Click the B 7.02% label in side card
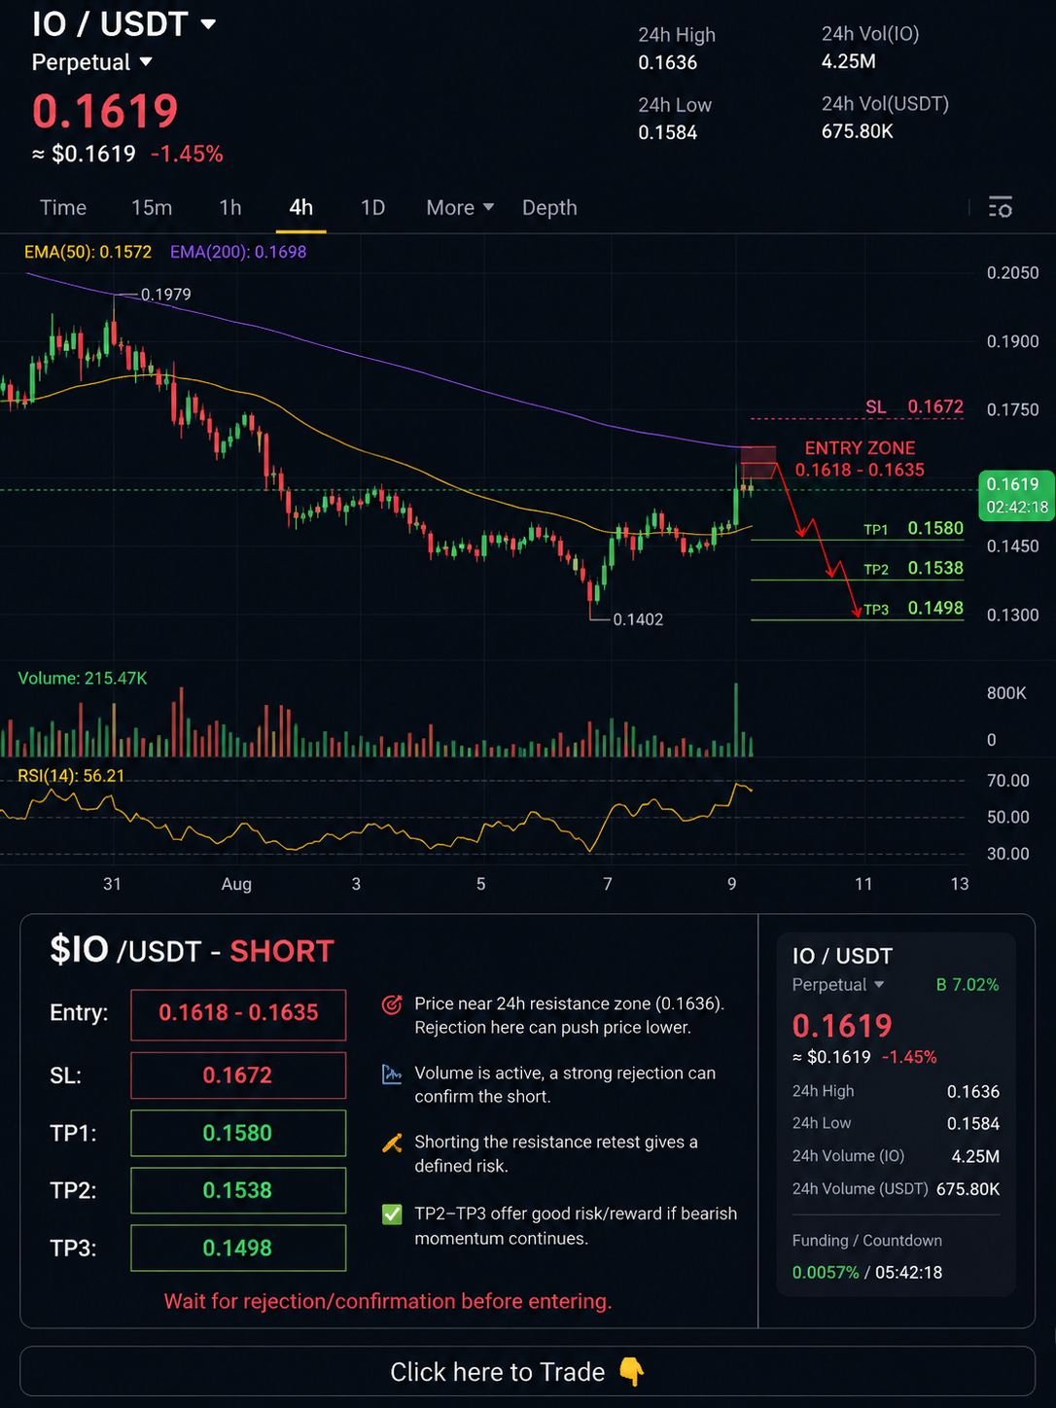 point(968,984)
